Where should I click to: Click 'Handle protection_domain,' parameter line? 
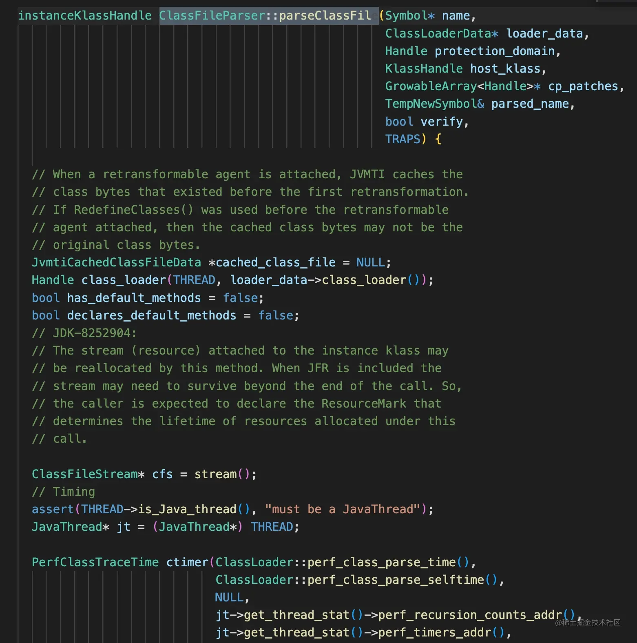(x=473, y=51)
